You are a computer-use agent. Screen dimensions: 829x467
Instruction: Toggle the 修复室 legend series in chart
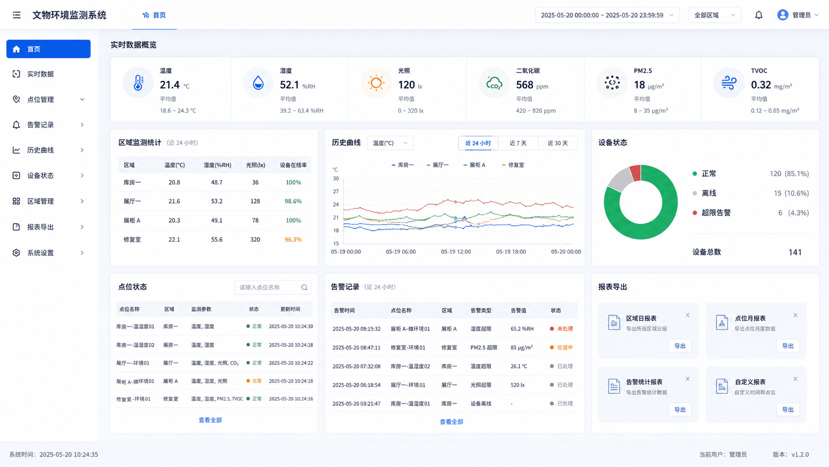coord(513,165)
